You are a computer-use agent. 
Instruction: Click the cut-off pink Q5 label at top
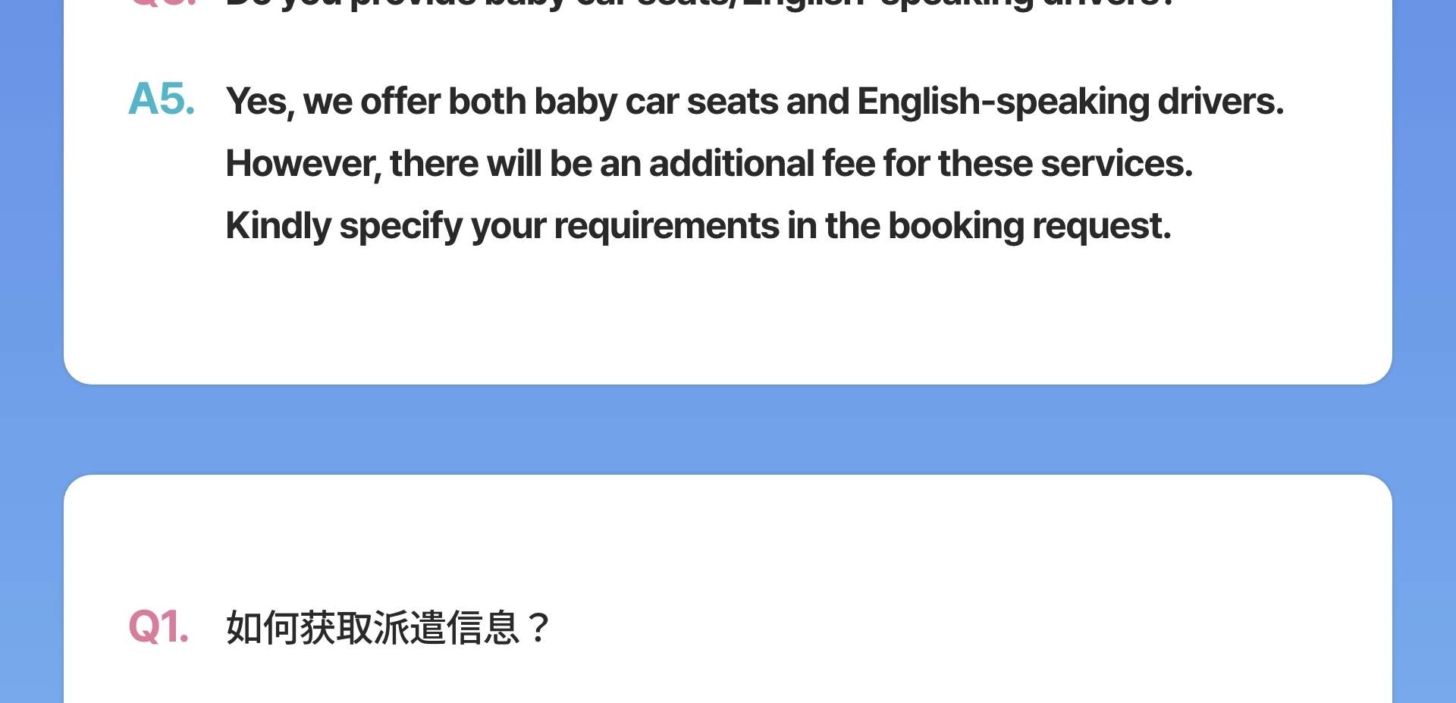163,3
